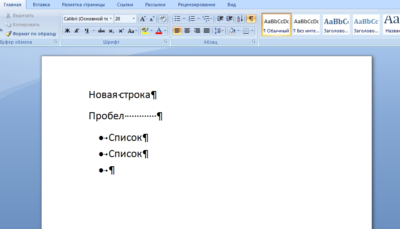
Task: Click the Increase Indent icon
Action: click(229, 19)
